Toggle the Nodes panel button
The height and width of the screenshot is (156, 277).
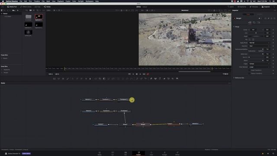[x=47, y=7]
